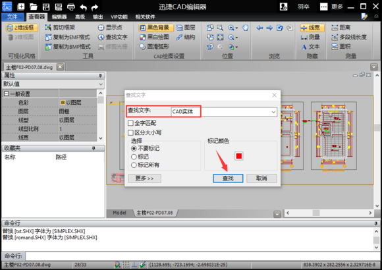Click the save icon in title bar
Screen dimensions: 382x270
[x=46, y=7]
